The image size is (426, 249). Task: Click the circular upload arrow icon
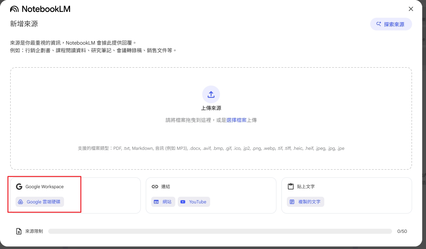(211, 94)
